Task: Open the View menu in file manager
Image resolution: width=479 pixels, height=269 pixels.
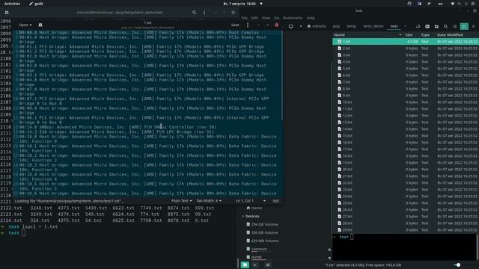Action: 266,18
